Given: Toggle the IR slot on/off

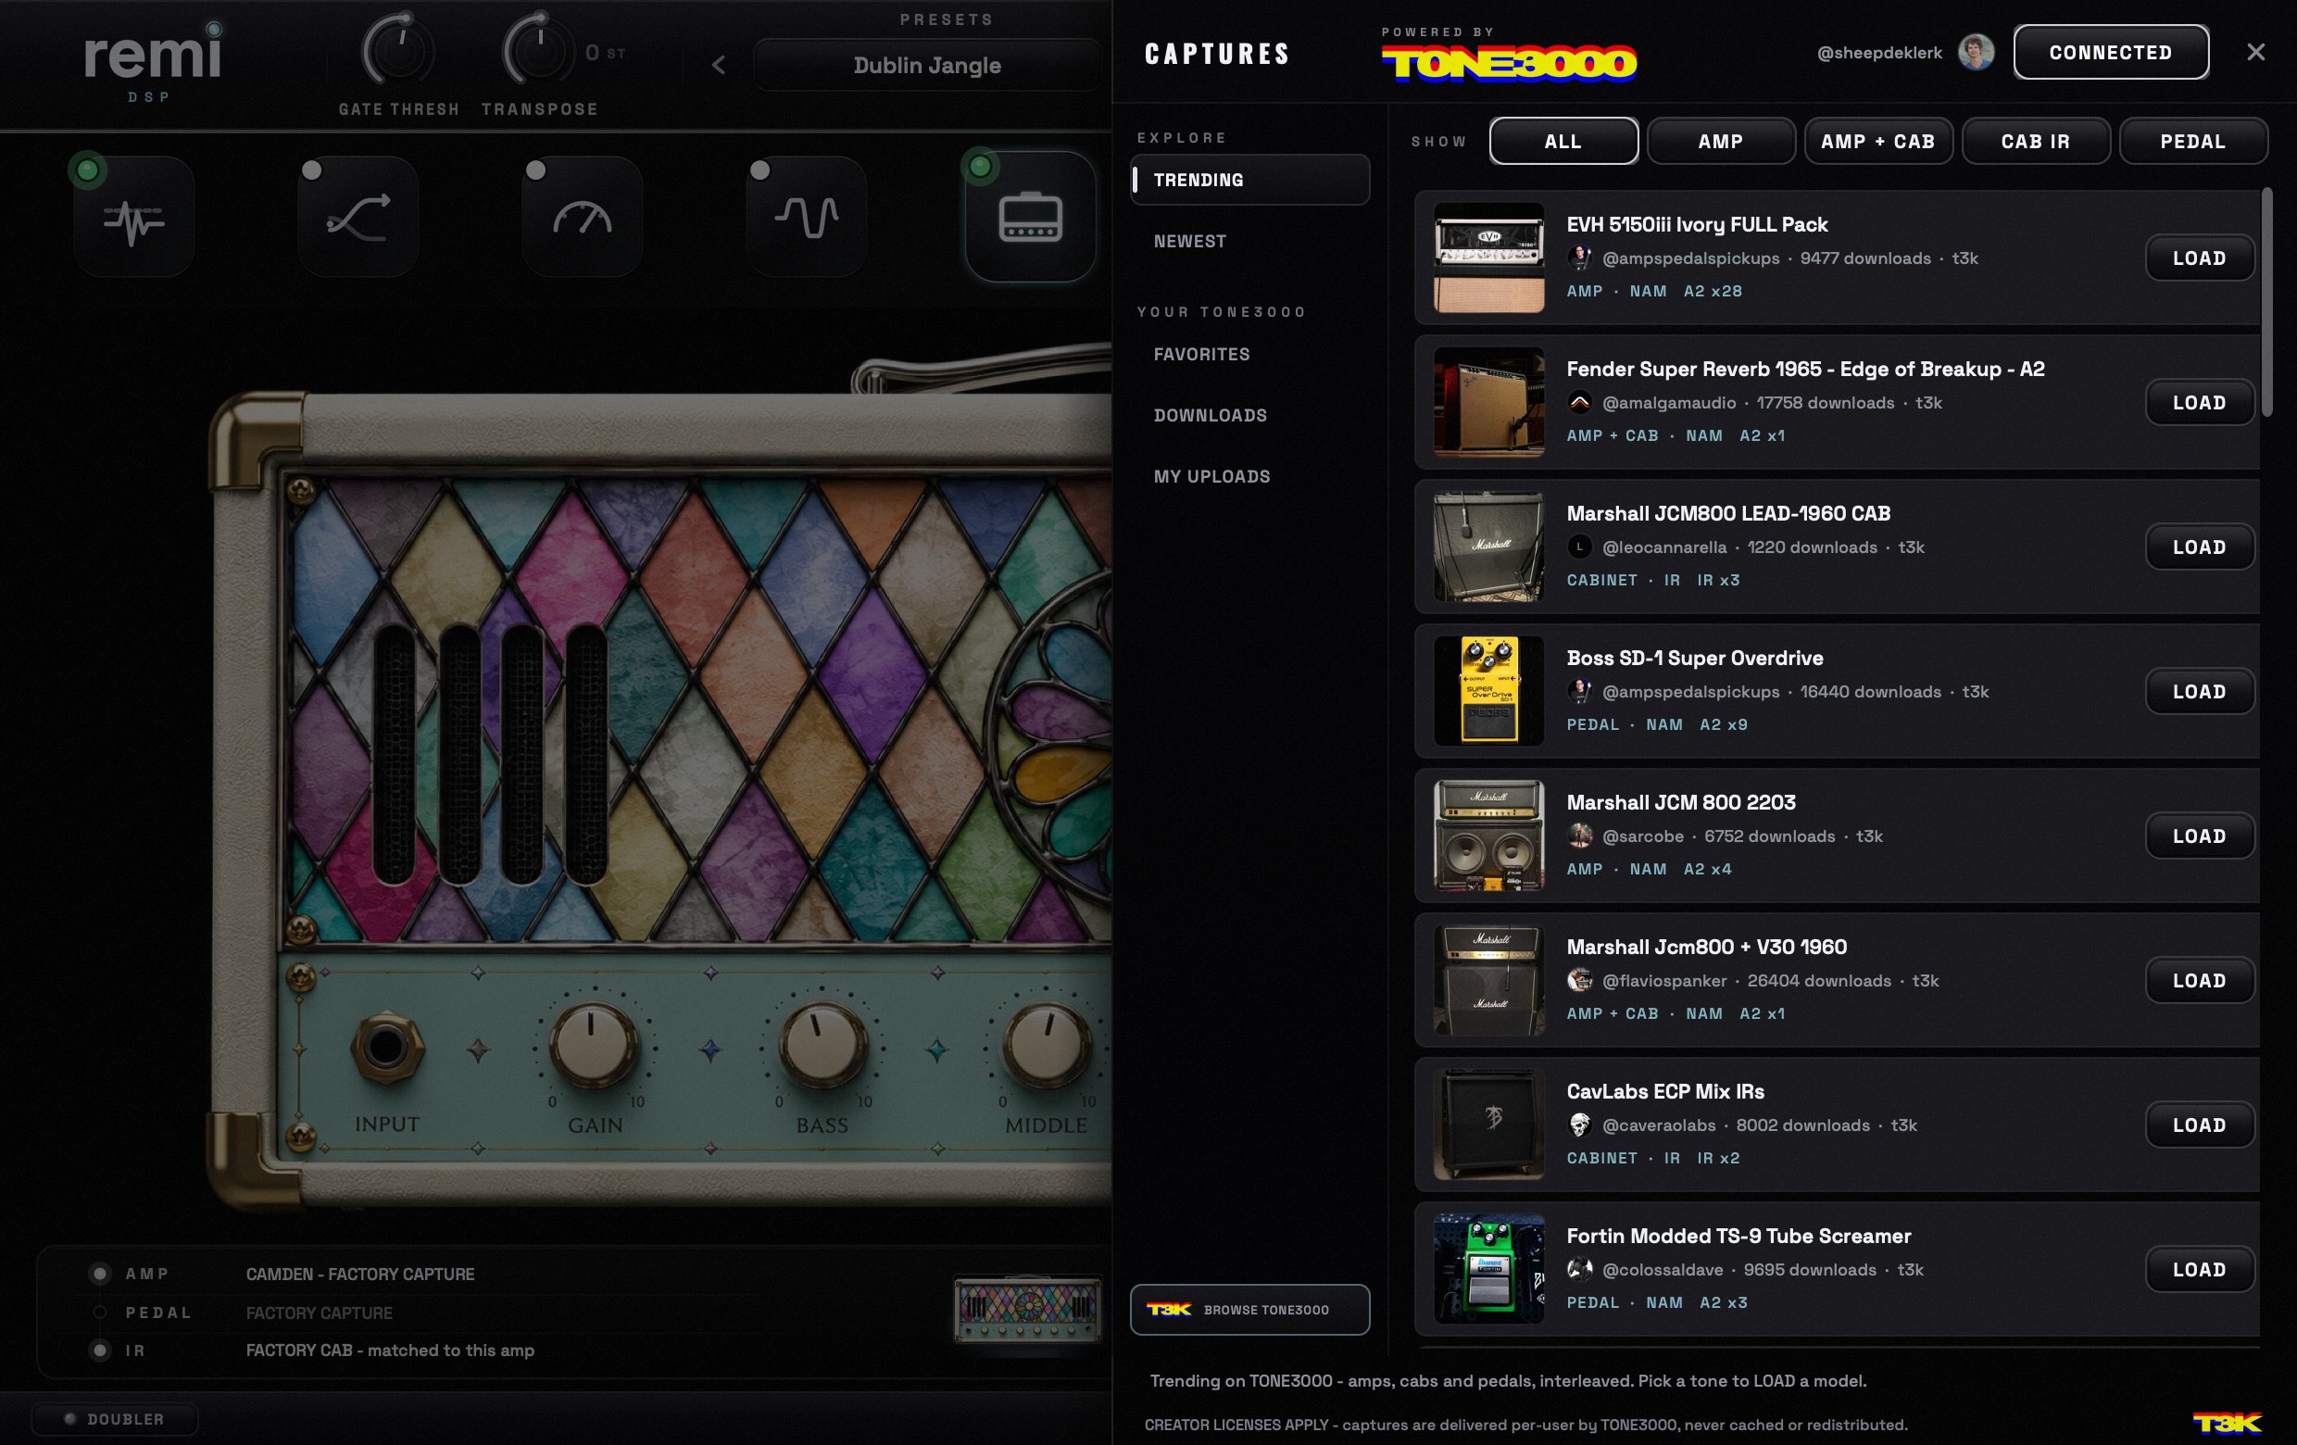Looking at the screenshot, I should pyautogui.click(x=99, y=1351).
